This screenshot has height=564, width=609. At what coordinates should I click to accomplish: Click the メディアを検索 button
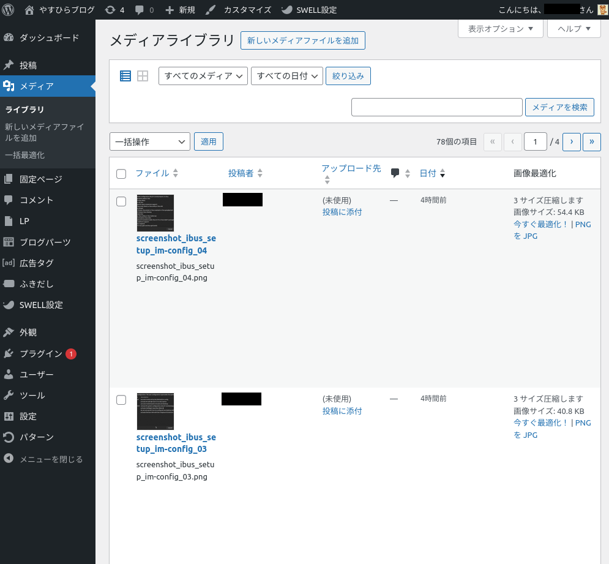tap(559, 107)
